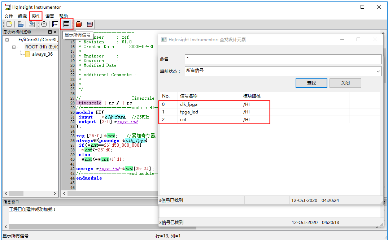Viewport: 388px width, 241px height.
Task: Open the 文件 menu
Action: [x=9, y=16]
